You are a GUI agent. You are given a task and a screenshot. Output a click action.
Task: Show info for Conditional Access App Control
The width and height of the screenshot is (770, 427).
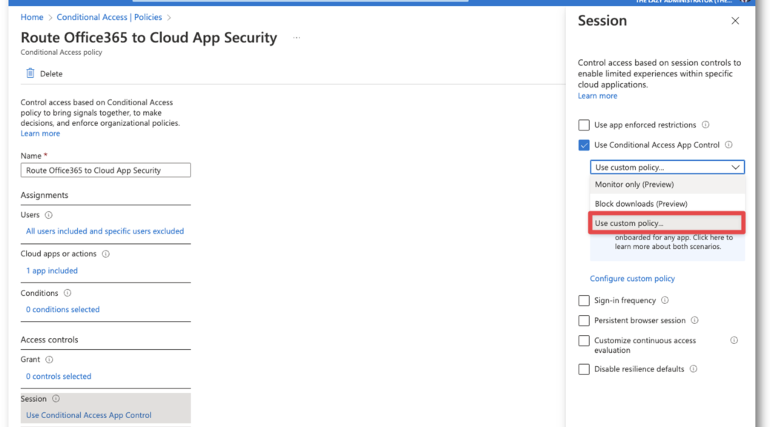[728, 145]
